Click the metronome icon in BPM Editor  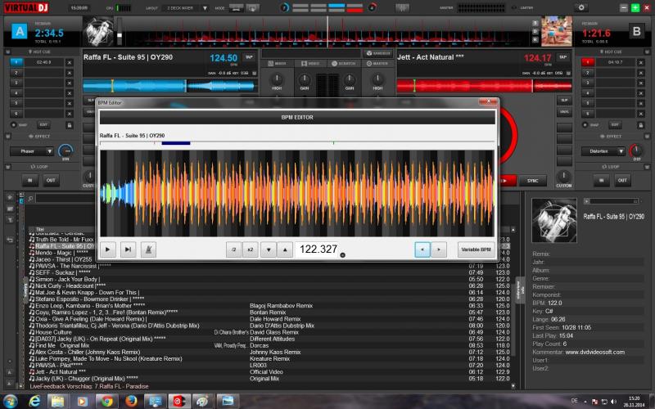click(x=150, y=249)
